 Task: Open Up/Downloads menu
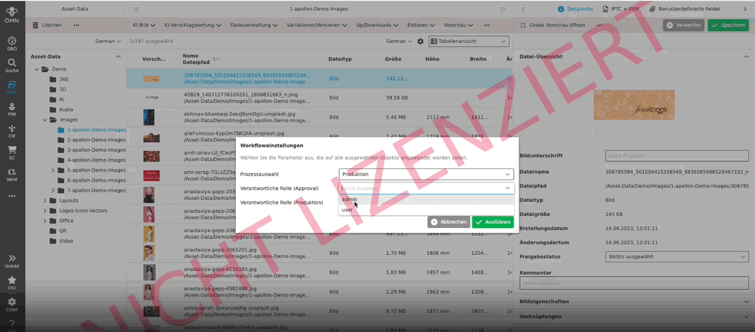(377, 25)
